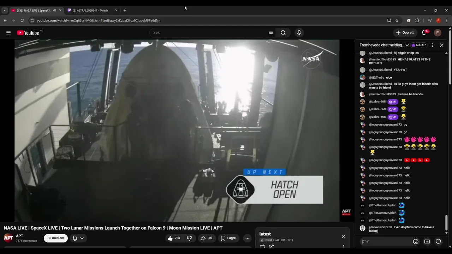Send a heart reaction in chat

pyautogui.click(x=438, y=242)
